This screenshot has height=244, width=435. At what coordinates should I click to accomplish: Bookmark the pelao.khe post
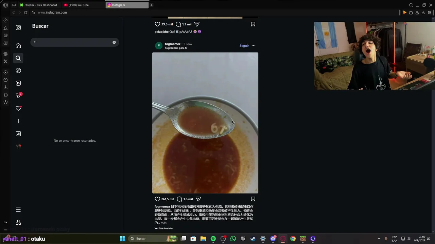click(x=253, y=24)
